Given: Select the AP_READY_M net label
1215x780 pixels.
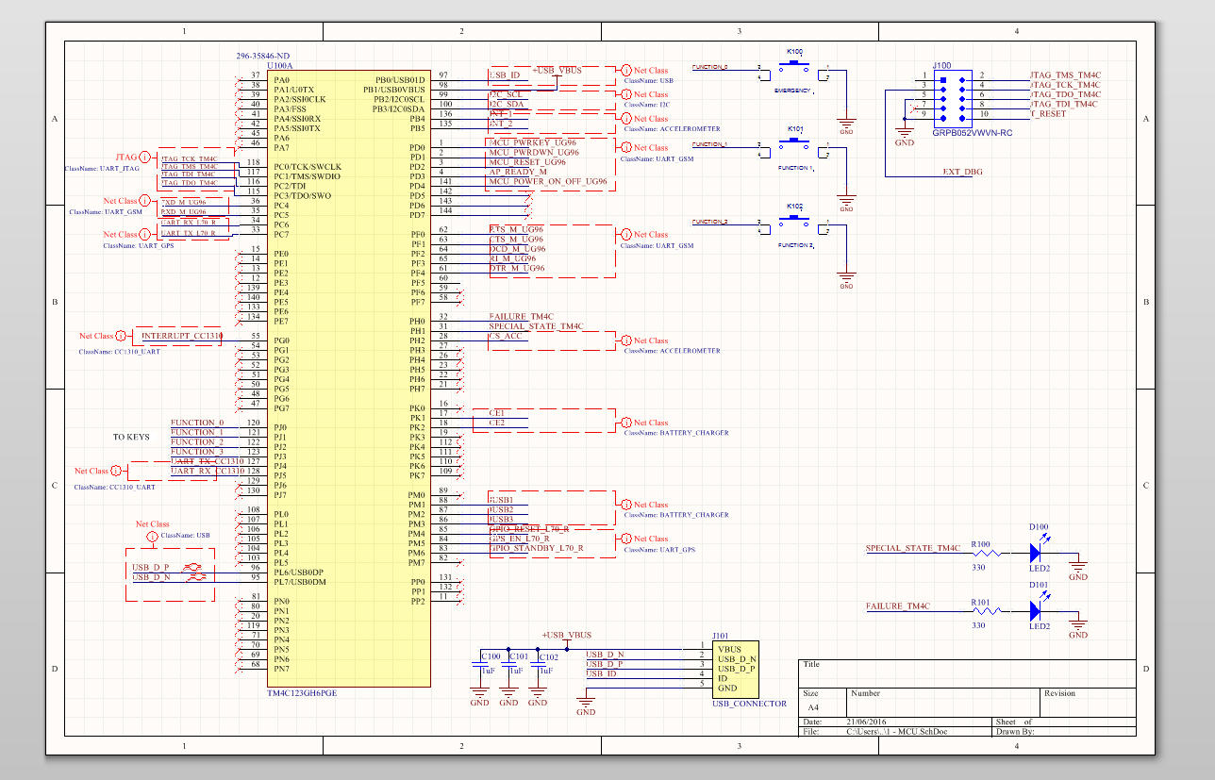Looking at the screenshot, I should 518,172.
